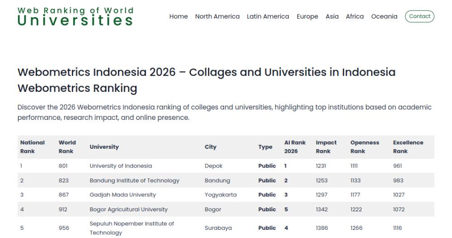Viewport: 452px width, 238px height.
Task: Click the Webometrics Indonesia 2026 page heading
Action: click(x=207, y=80)
